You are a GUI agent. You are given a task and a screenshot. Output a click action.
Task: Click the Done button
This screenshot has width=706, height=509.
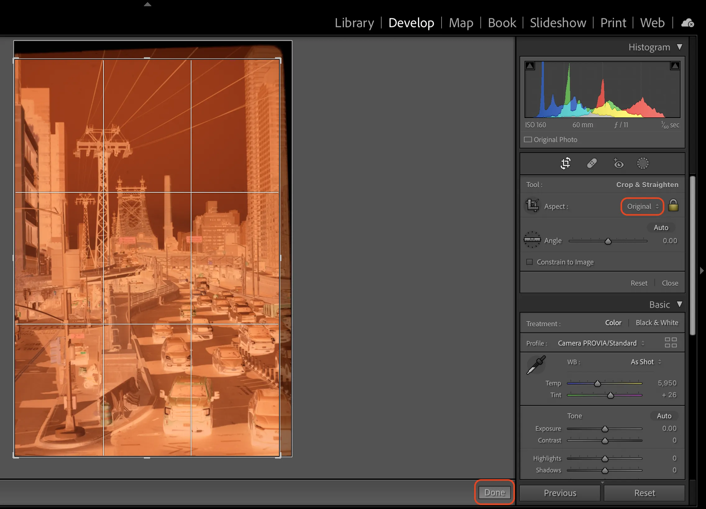[x=494, y=492]
